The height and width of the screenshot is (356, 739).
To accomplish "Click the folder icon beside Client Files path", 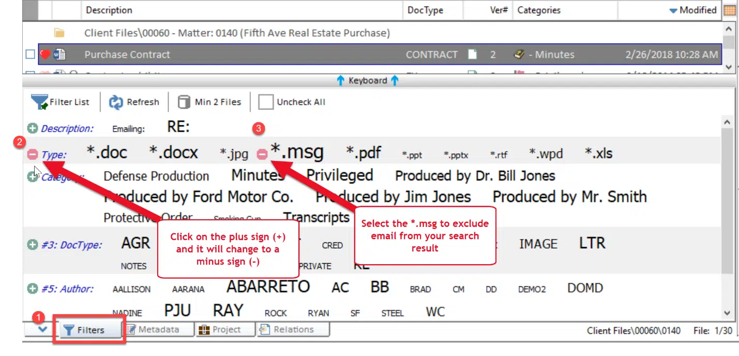I will pyautogui.click(x=59, y=34).
